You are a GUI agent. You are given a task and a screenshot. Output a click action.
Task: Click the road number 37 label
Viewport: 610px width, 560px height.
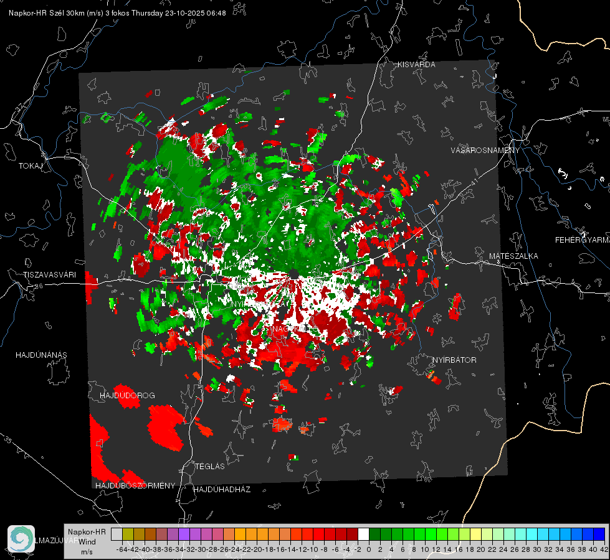[x=21, y=106]
